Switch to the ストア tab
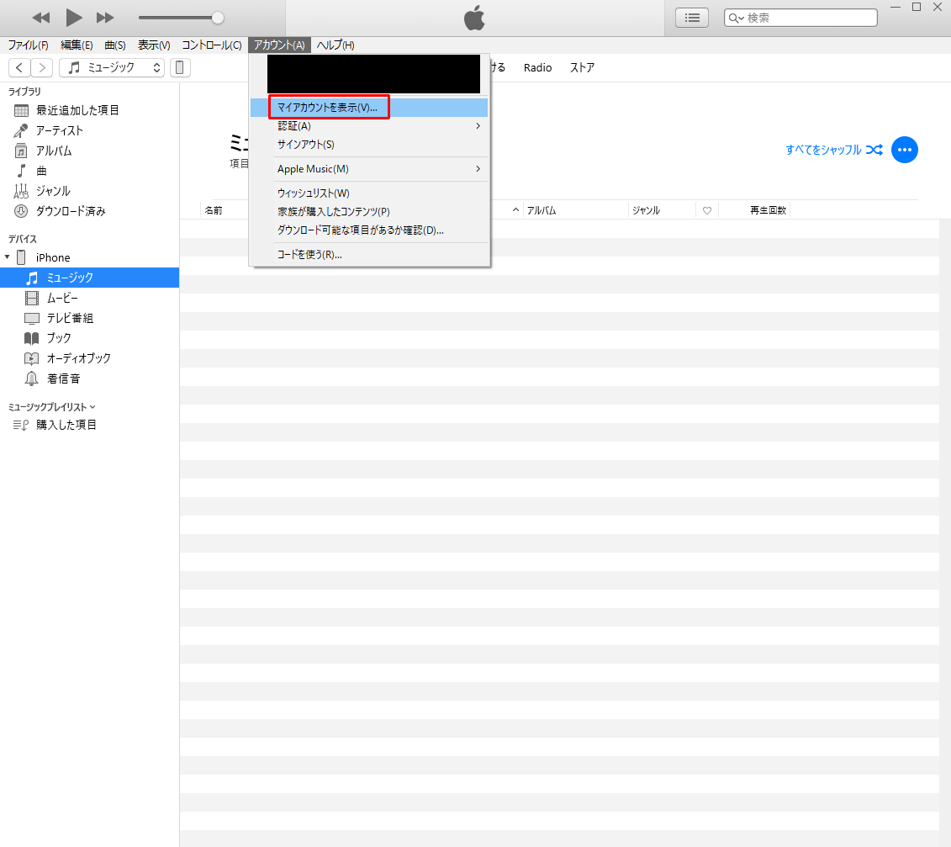Screen dimensions: 951x847 click(x=582, y=67)
